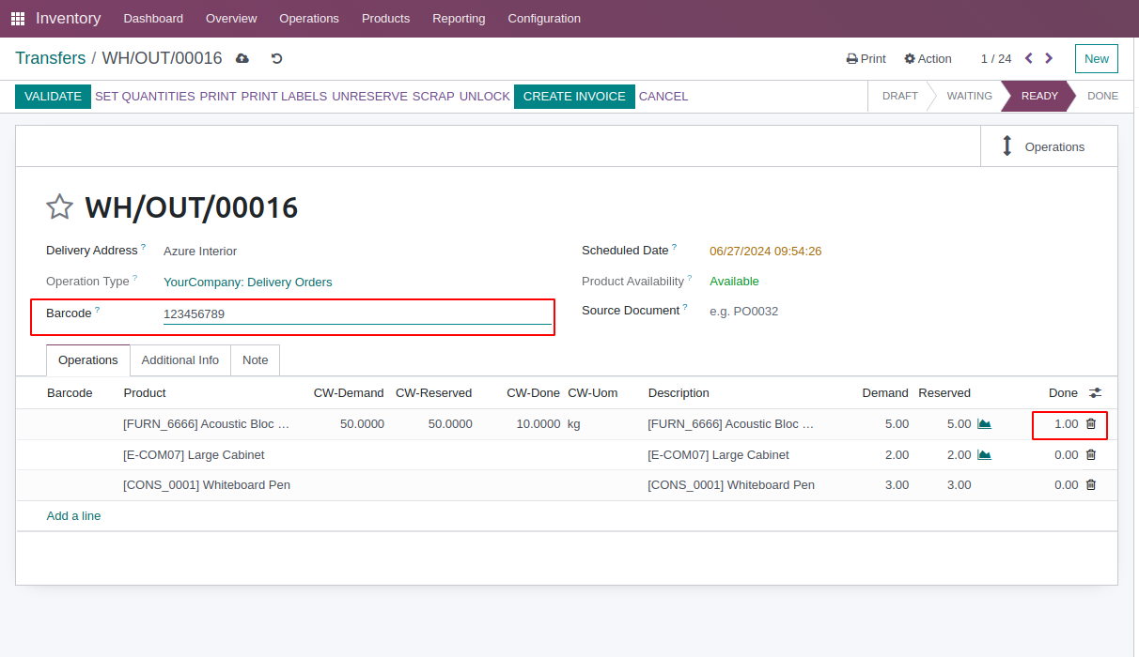Go to previous record arrow

pos(1028,58)
